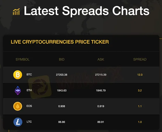Click the EOS symbol label
The image size is (162, 132).
[x=29, y=106]
